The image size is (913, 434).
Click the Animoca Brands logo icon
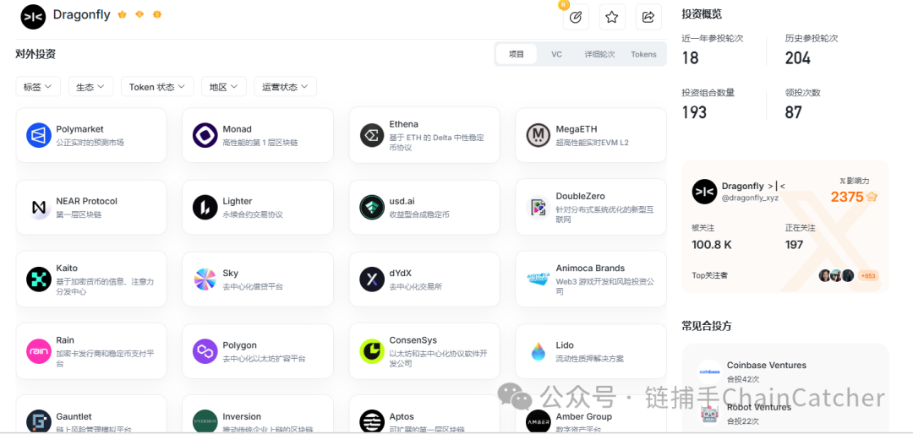[538, 279]
